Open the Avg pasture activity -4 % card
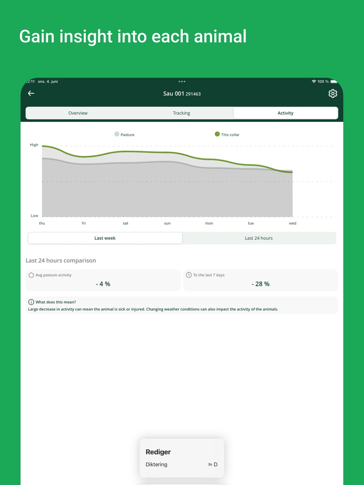364x485 pixels. (x=103, y=280)
